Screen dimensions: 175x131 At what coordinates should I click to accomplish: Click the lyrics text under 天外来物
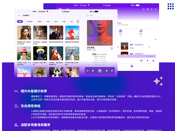[100, 59]
